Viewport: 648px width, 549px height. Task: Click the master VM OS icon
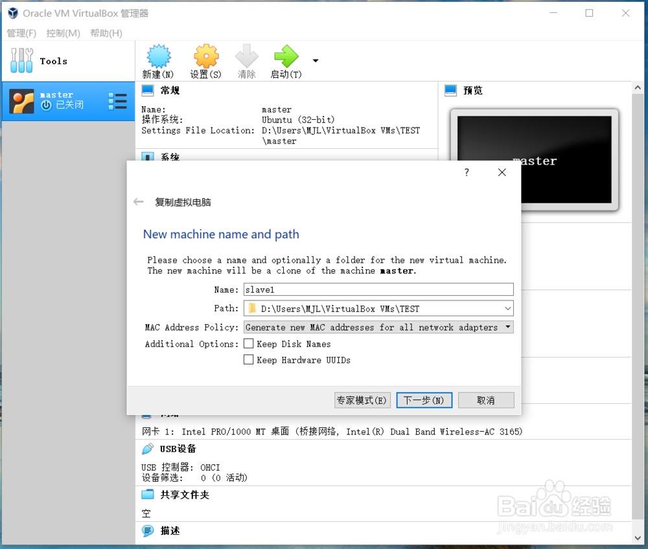(21, 101)
